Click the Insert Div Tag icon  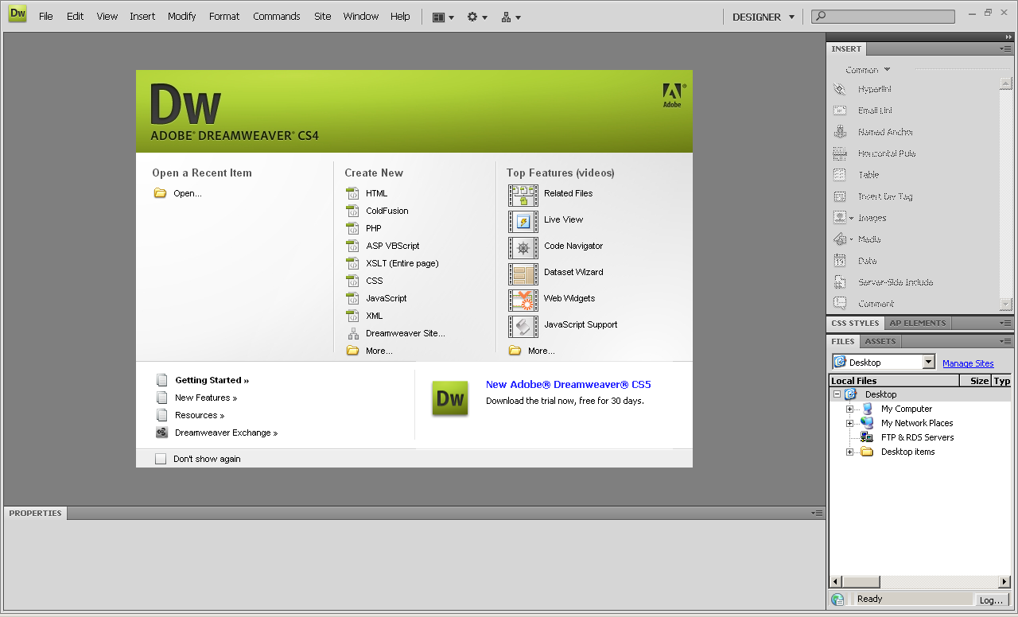tap(840, 196)
